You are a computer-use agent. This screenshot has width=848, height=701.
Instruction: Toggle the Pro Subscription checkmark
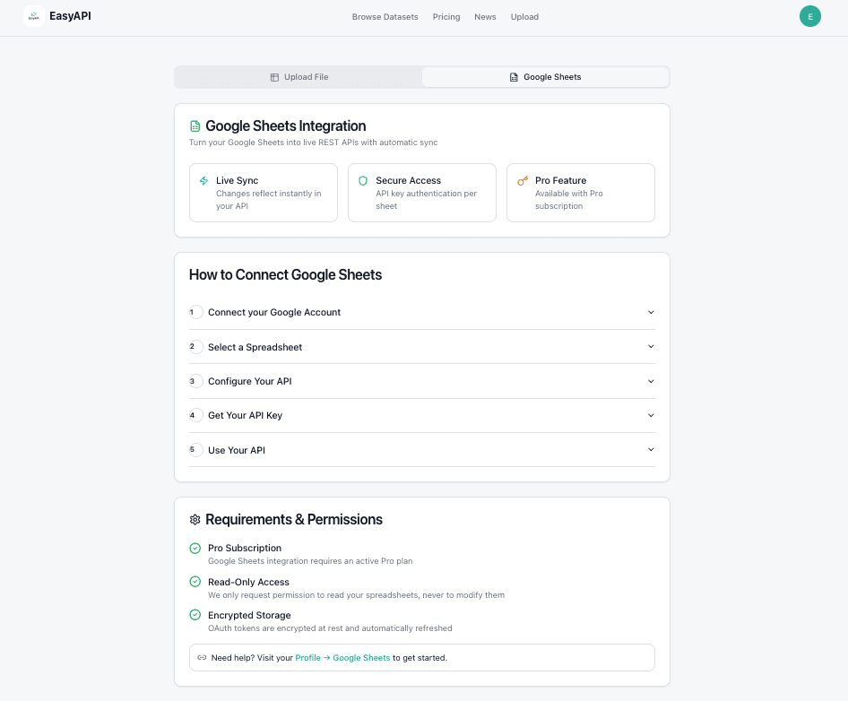point(195,548)
